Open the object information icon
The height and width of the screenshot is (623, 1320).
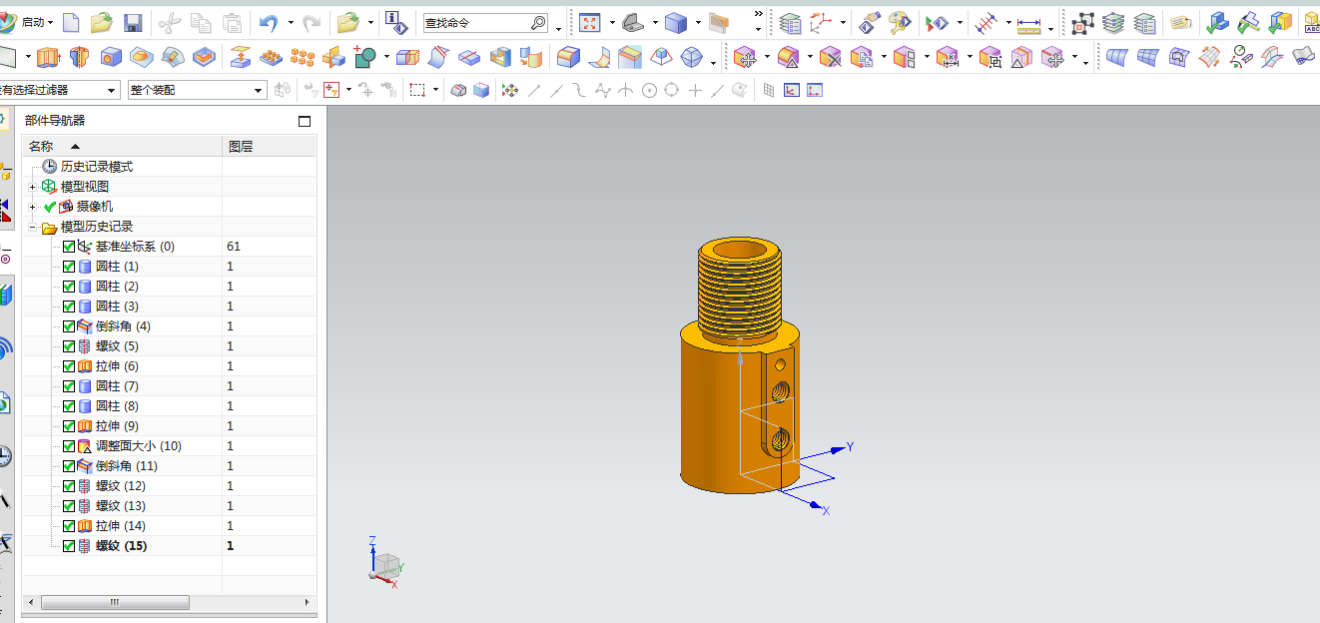point(395,22)
